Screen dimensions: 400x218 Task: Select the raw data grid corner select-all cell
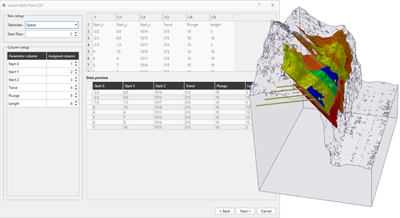coord(89,17)
